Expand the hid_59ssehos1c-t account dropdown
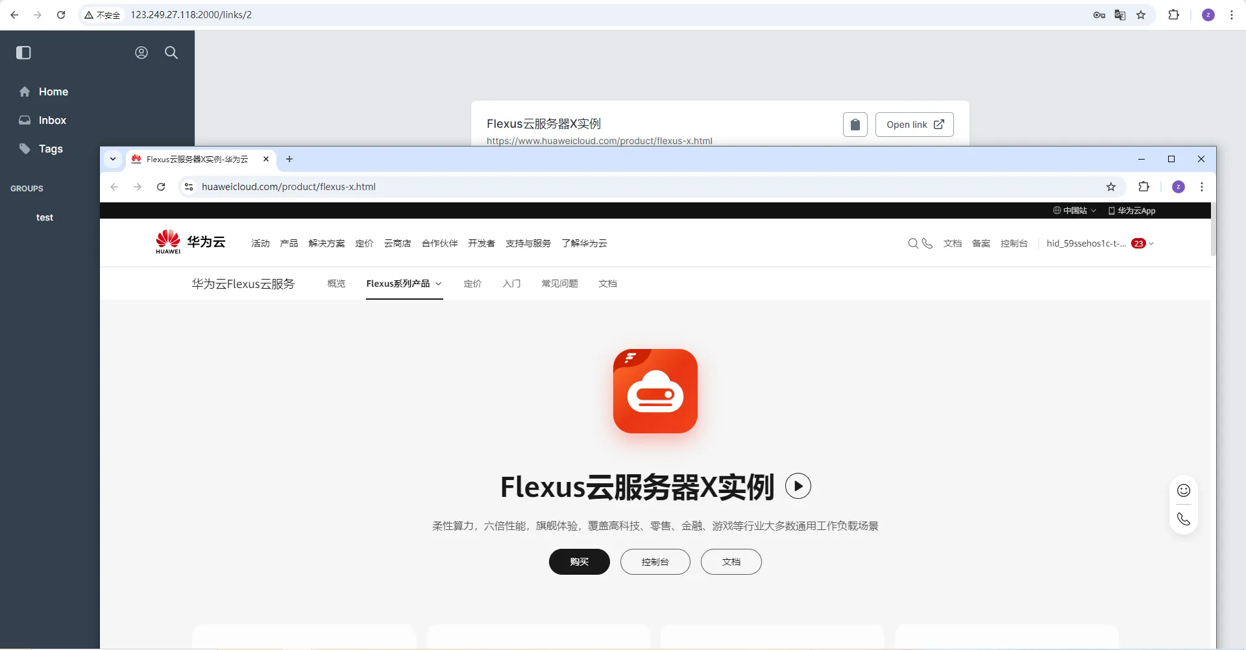The image size is (1246, 650). (1100, 243)
